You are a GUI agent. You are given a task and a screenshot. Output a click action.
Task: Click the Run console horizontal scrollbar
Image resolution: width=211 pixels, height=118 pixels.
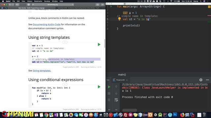(130, 110)
